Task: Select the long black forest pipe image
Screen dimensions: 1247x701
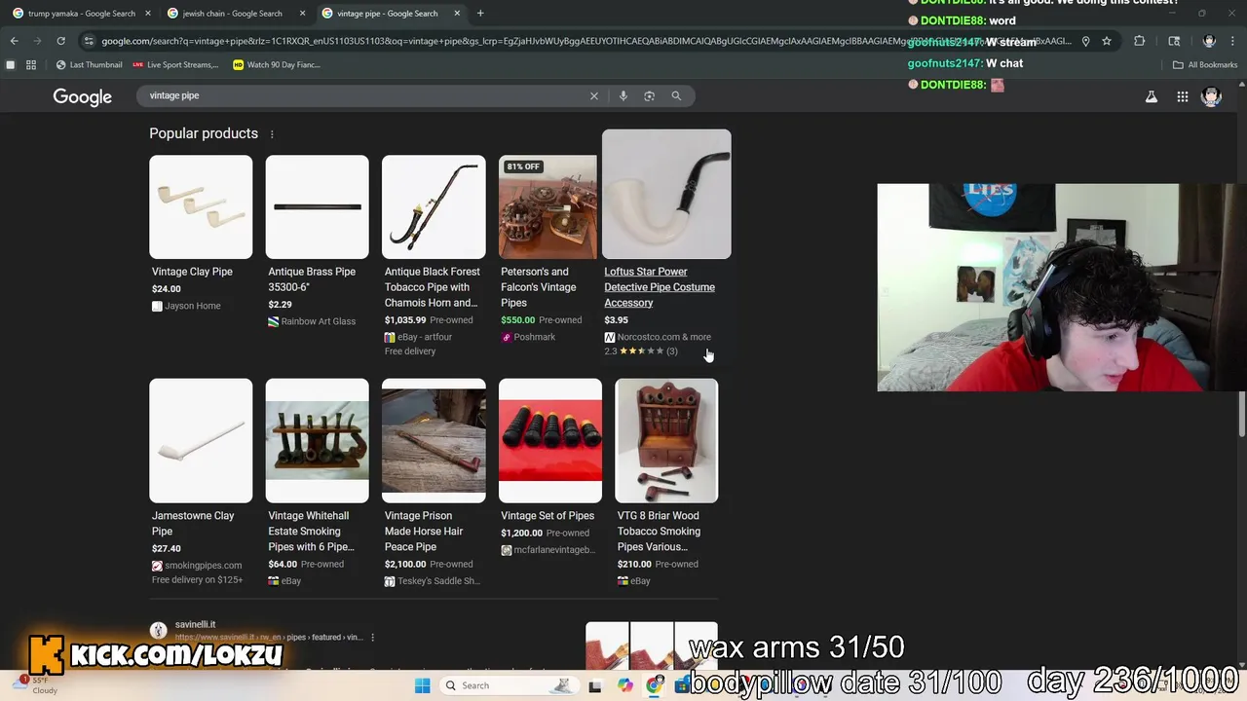Action: (434, 207)
